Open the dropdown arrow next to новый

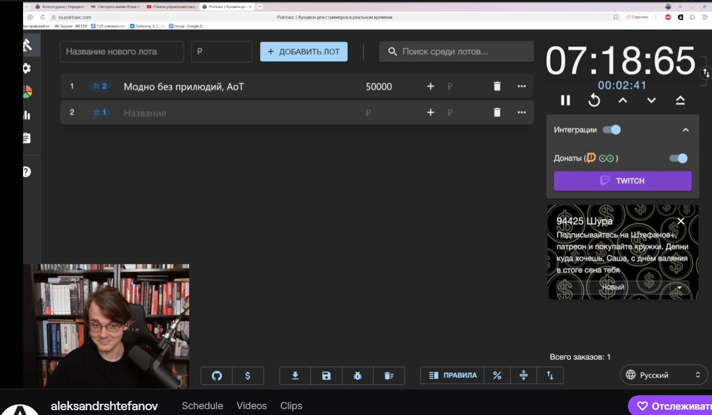tap(680, 287)
